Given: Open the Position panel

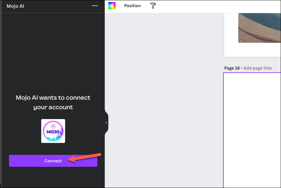Looking at the screenshot, I should pyautogui.click(x=132, y=6).
